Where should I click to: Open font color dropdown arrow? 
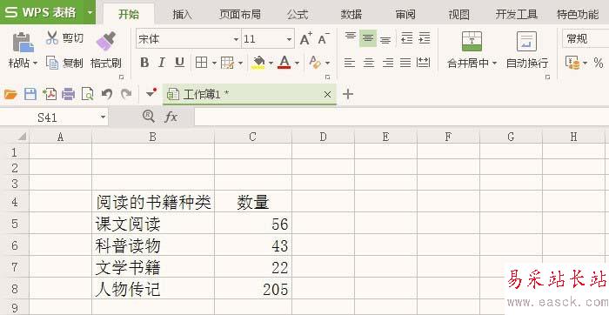tap(297, 63)
